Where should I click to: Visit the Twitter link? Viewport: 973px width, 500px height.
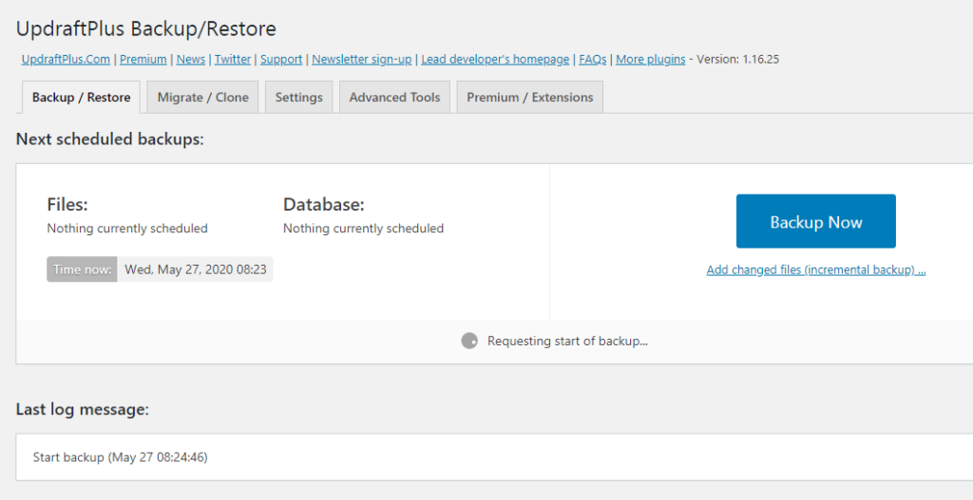coord(233,60)
